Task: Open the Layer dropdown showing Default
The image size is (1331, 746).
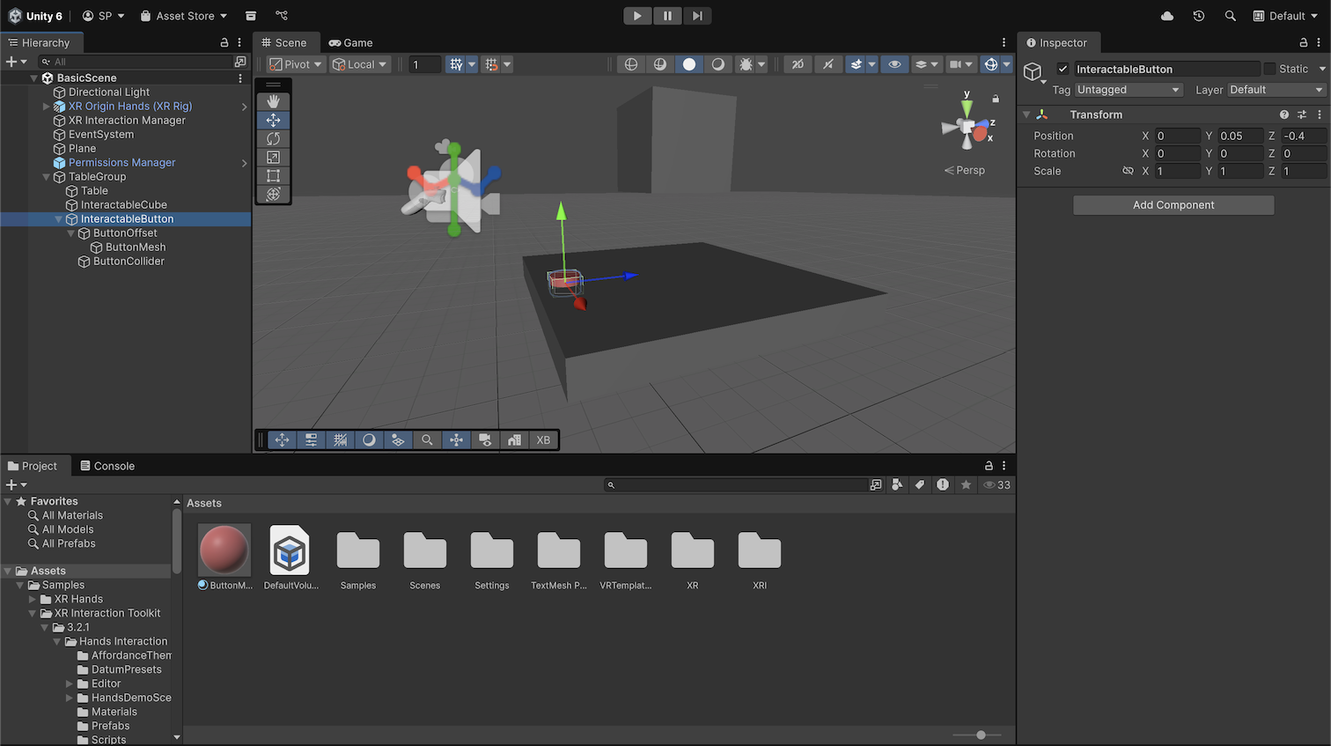Action: (1276, 90)
